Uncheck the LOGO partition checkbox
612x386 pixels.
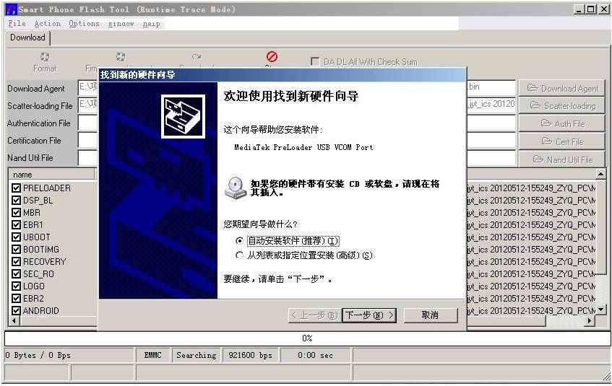(16, 286)
